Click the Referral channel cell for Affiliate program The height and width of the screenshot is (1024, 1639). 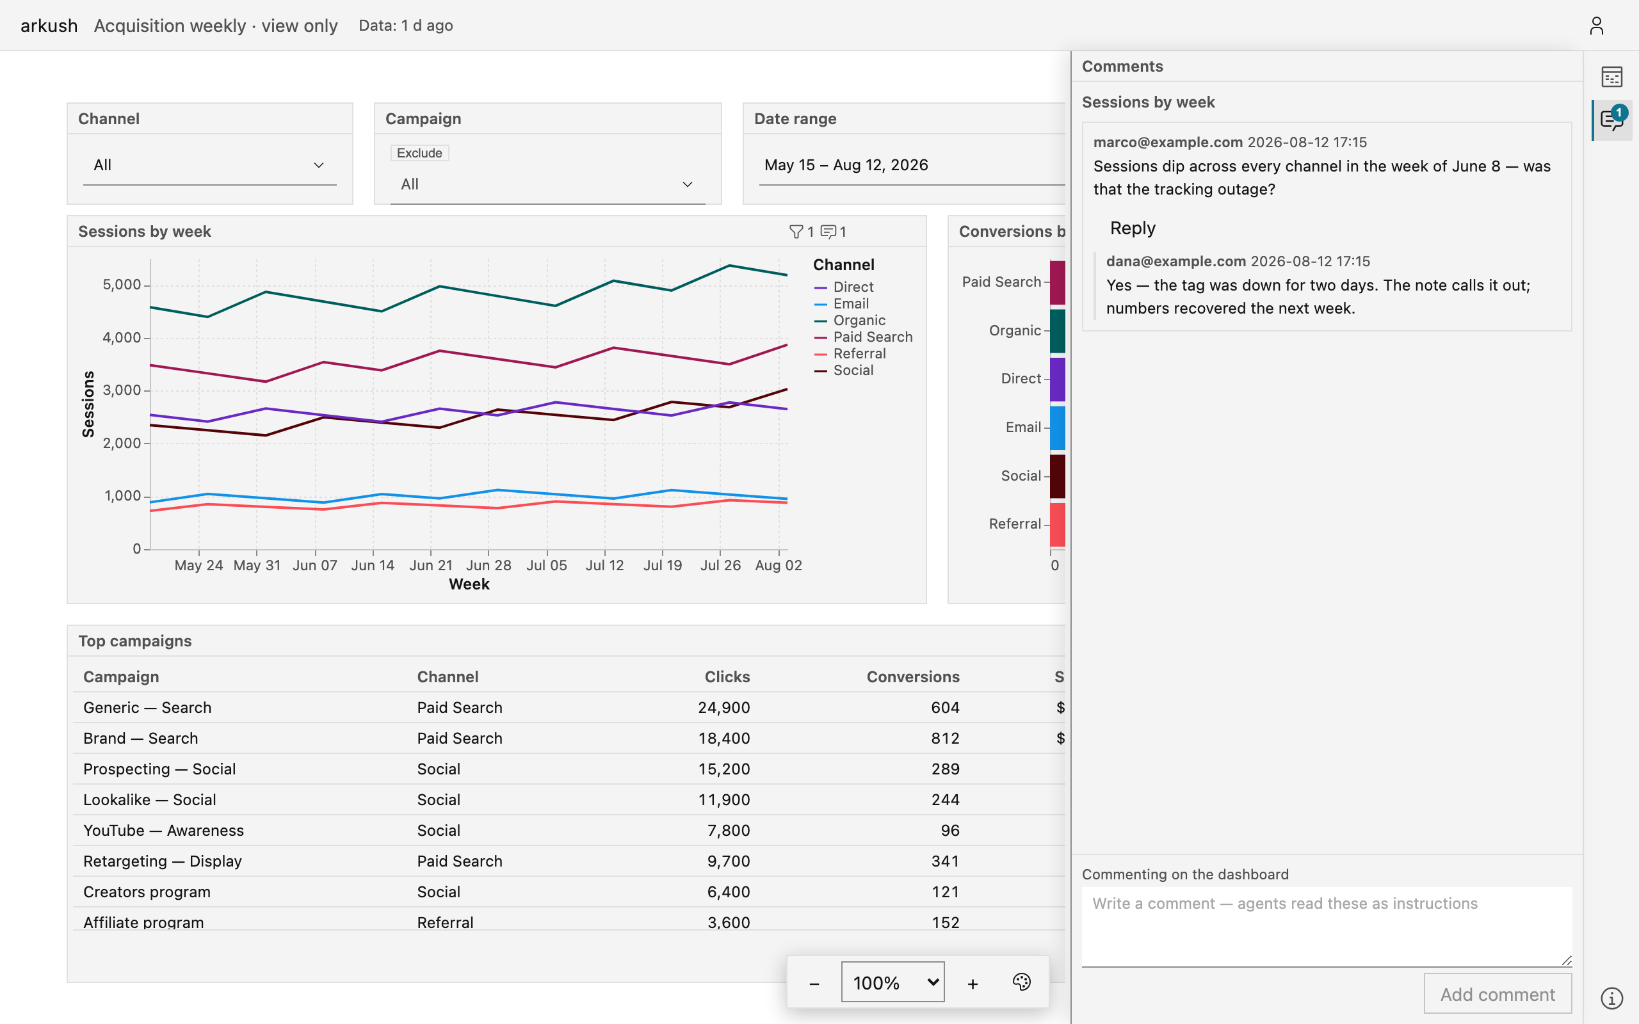pos(446,922)
